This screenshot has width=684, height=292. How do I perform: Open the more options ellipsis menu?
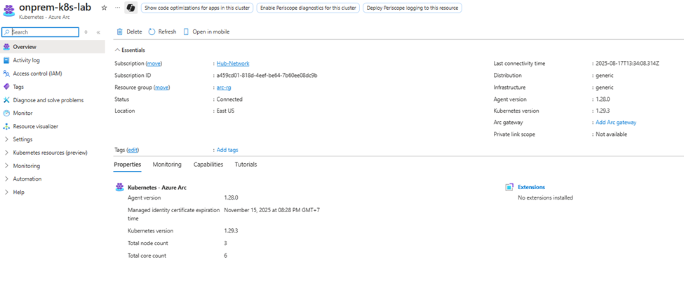[x=117, y=8]
